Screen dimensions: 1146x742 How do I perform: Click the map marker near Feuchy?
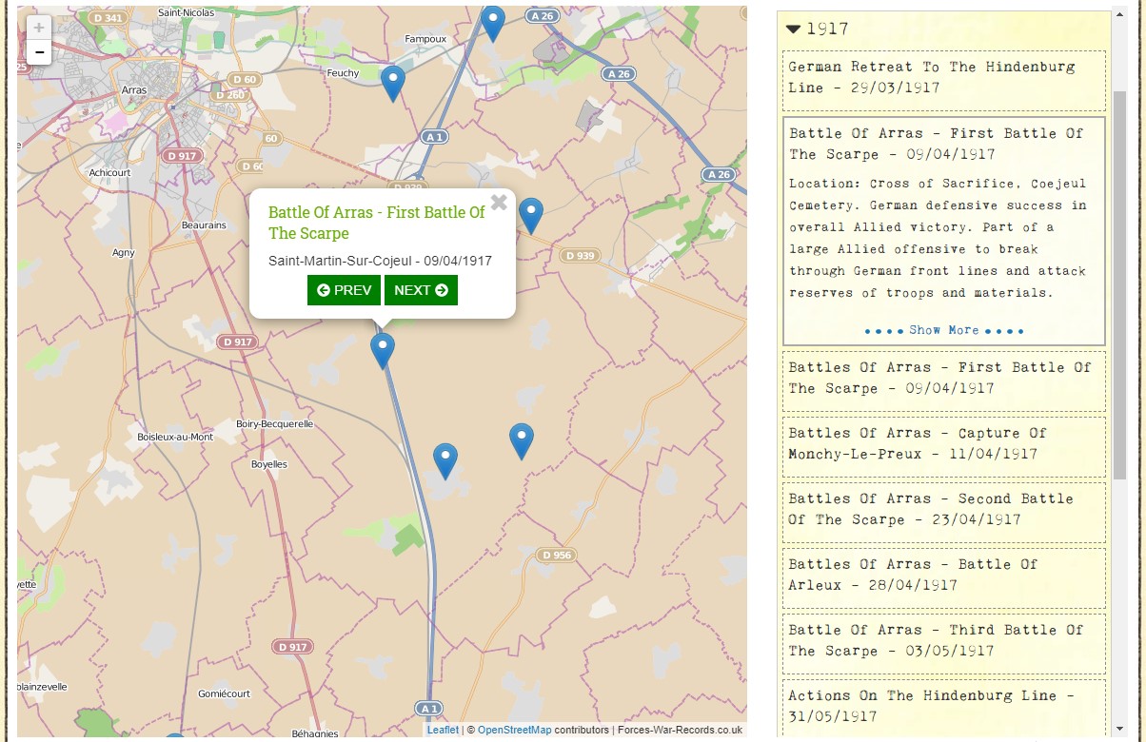pos(393,82)
